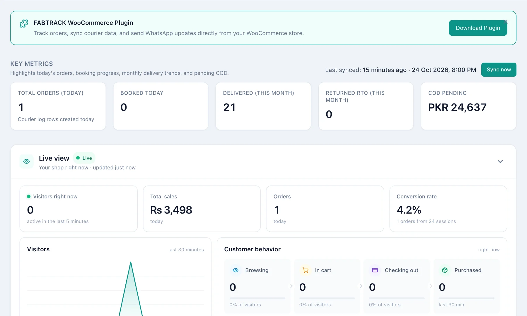Viewport: 527px width, 316px height.
Task: Click the arrow between Checking out and Purchased
Action: (x=431, y=286)
